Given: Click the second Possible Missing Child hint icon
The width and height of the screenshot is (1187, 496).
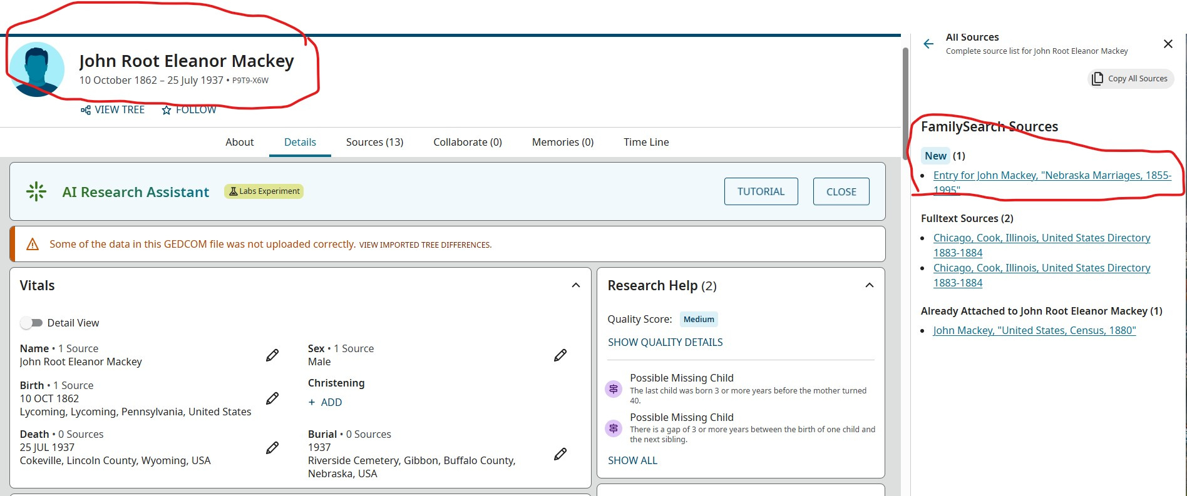Looking at the screenshot, I should [614, 428].
